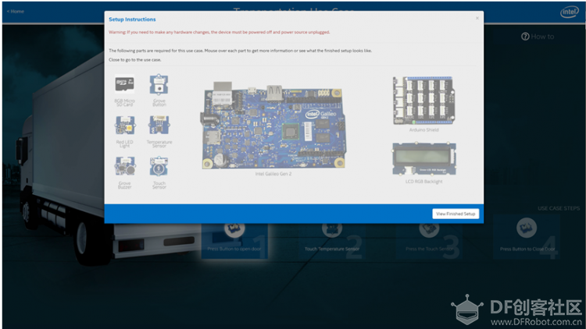The height and width of the screenshot is (329, 586).
Task: Select the Grove Button part icon
Action: pos(159,85)
